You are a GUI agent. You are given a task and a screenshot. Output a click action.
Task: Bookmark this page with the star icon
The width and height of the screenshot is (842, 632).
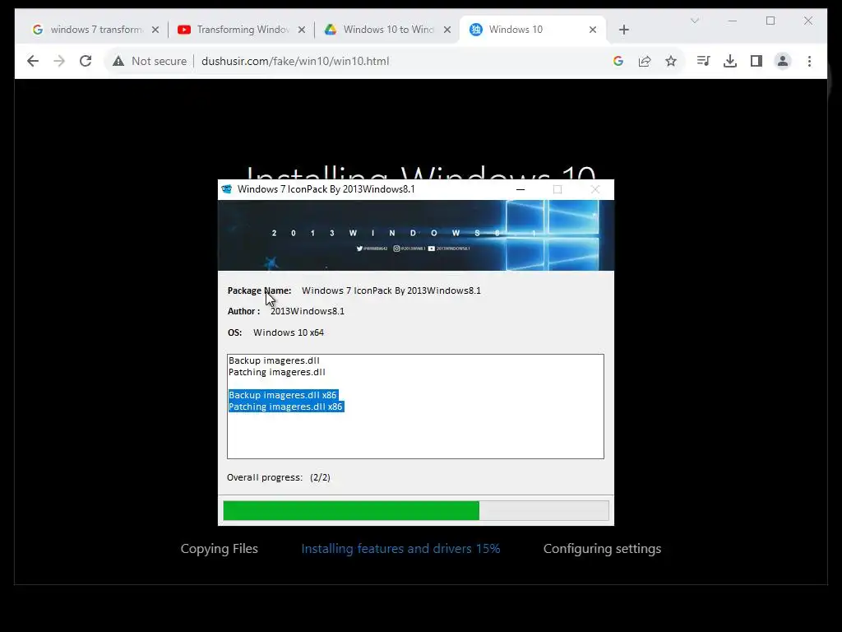click(671, 61)
